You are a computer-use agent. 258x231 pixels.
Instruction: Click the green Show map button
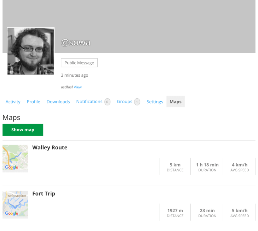click(23, 130)
